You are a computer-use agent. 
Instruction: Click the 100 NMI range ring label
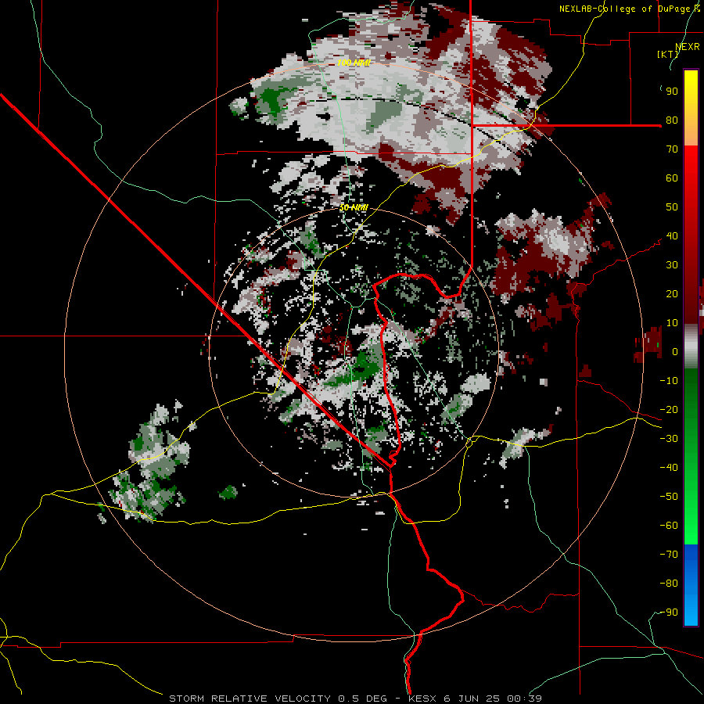click(354, 63)
